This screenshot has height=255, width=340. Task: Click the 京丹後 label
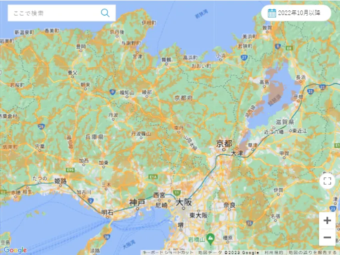[x=117, y=32]
